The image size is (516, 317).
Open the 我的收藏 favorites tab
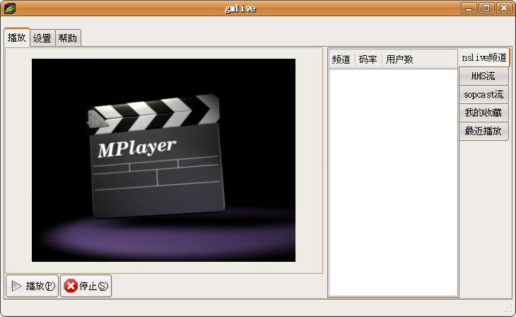483,113
